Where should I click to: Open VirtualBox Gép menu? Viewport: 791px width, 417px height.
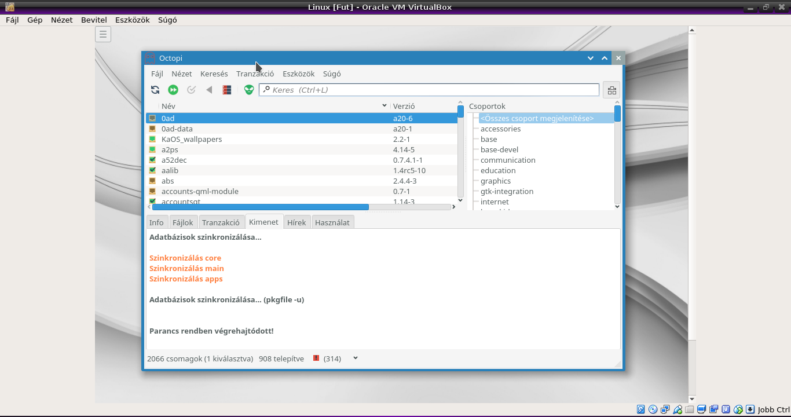point(35,20)
